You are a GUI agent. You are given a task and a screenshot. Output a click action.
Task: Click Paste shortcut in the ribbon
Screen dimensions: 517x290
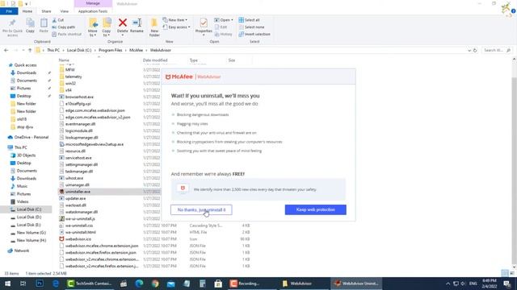point(66,34)
